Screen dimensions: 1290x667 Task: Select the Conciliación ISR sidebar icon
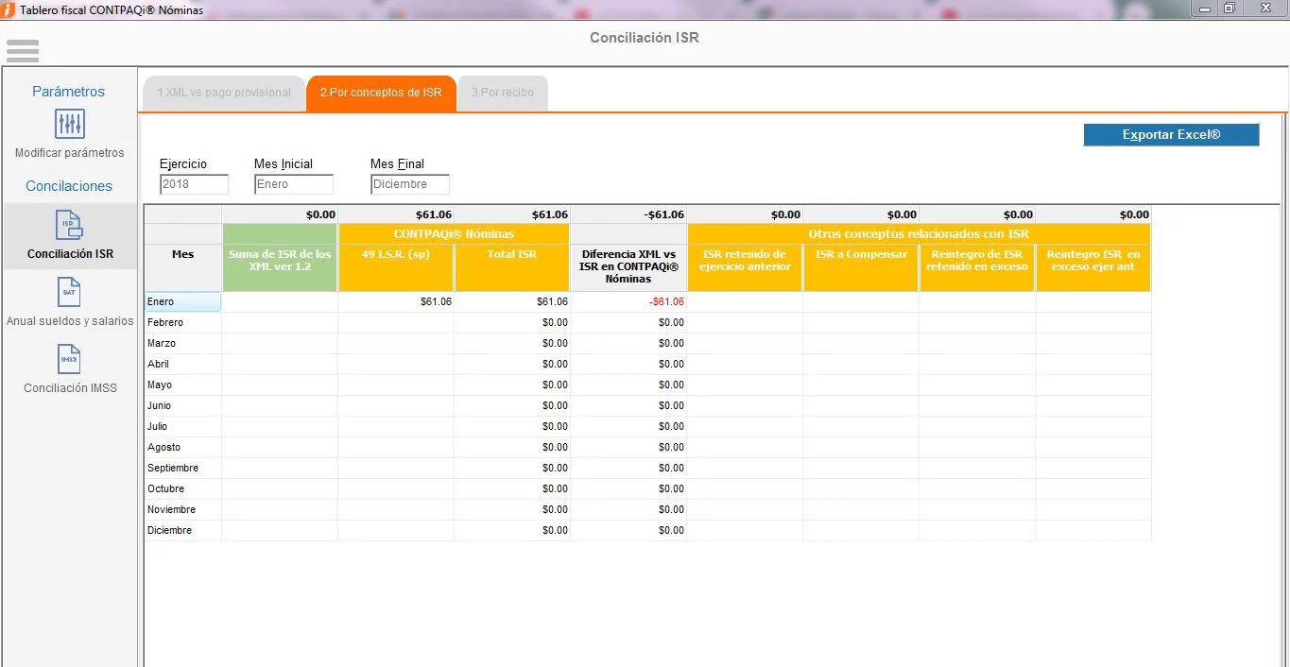click(x=70, y=225)
